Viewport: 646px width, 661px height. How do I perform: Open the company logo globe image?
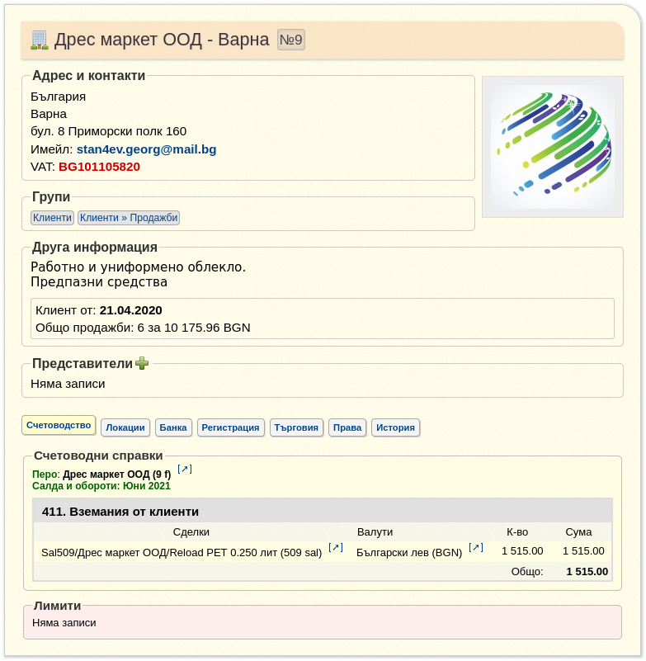pyautogui.click(x=553, y=147)
